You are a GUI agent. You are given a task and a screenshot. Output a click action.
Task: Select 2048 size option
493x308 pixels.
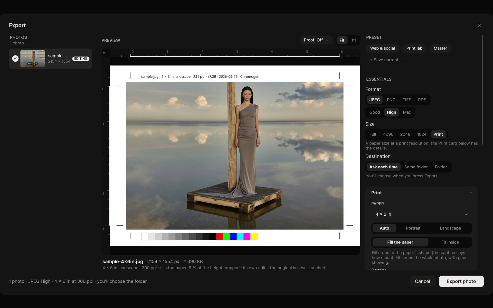[x=405, y=134]
